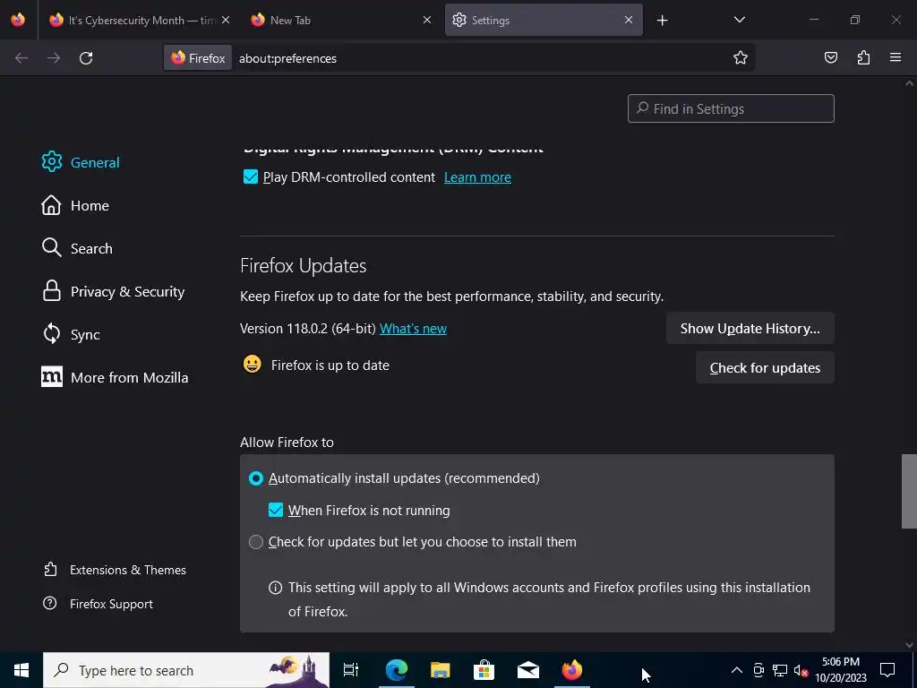
Task: Go forward one page
Action: point(54,58)
